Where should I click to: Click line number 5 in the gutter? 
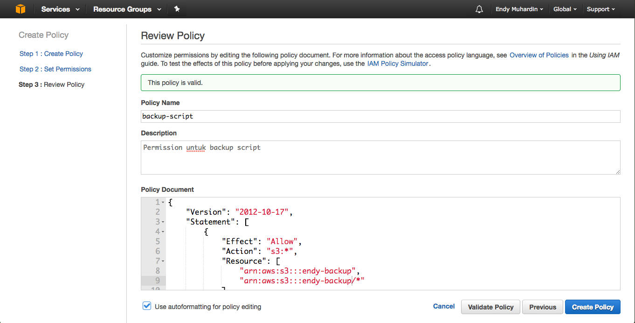[x=158, y=241]
